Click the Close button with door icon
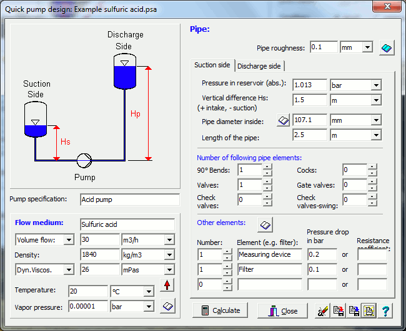This screenshot has width=406, height=331. pyautogui.click(x=282, y=310)
